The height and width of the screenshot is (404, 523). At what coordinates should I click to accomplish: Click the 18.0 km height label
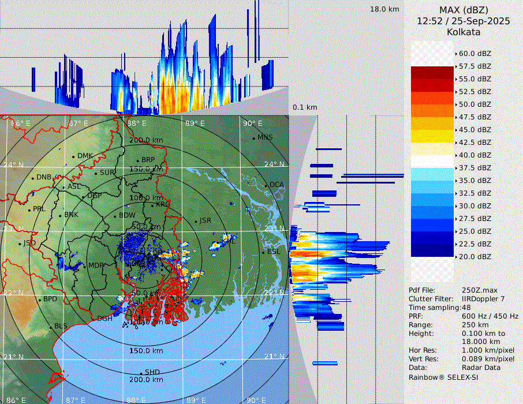384,9
